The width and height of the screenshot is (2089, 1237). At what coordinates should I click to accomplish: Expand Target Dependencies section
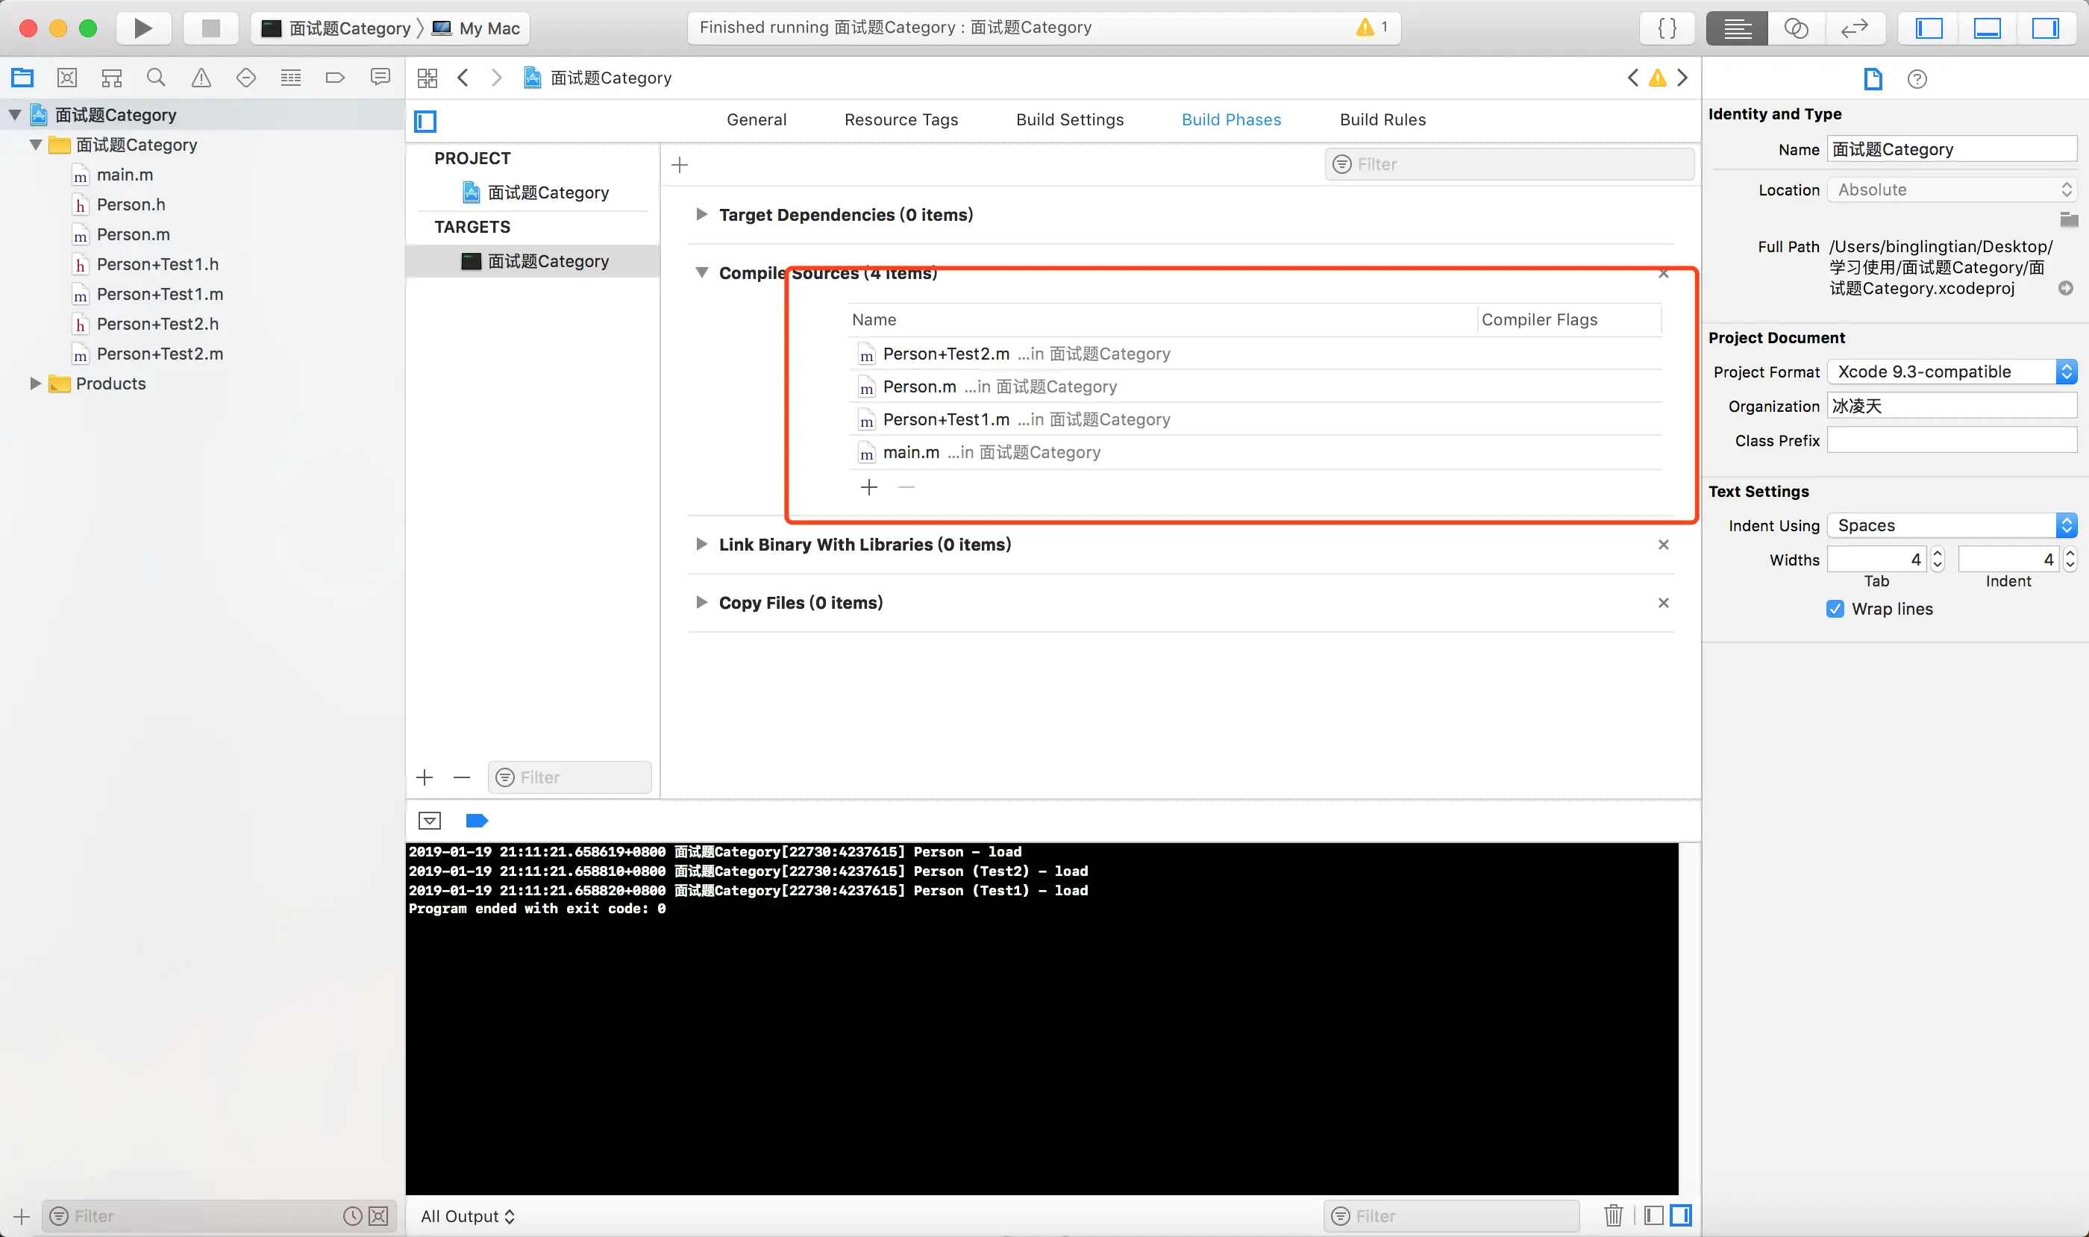[701, 214]
